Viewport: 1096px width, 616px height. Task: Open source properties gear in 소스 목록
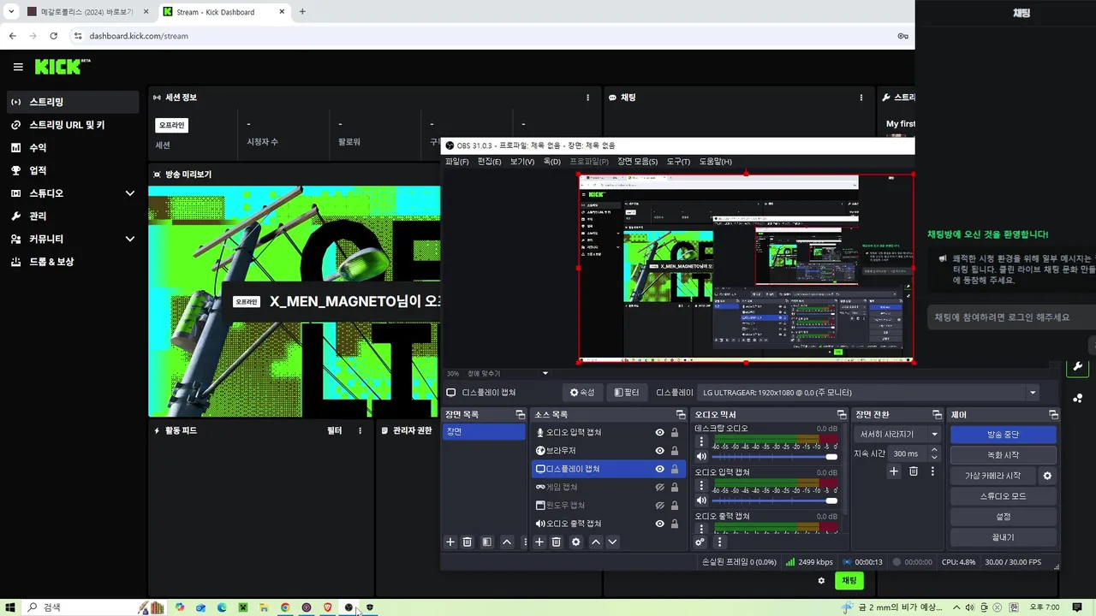point(575,542)
